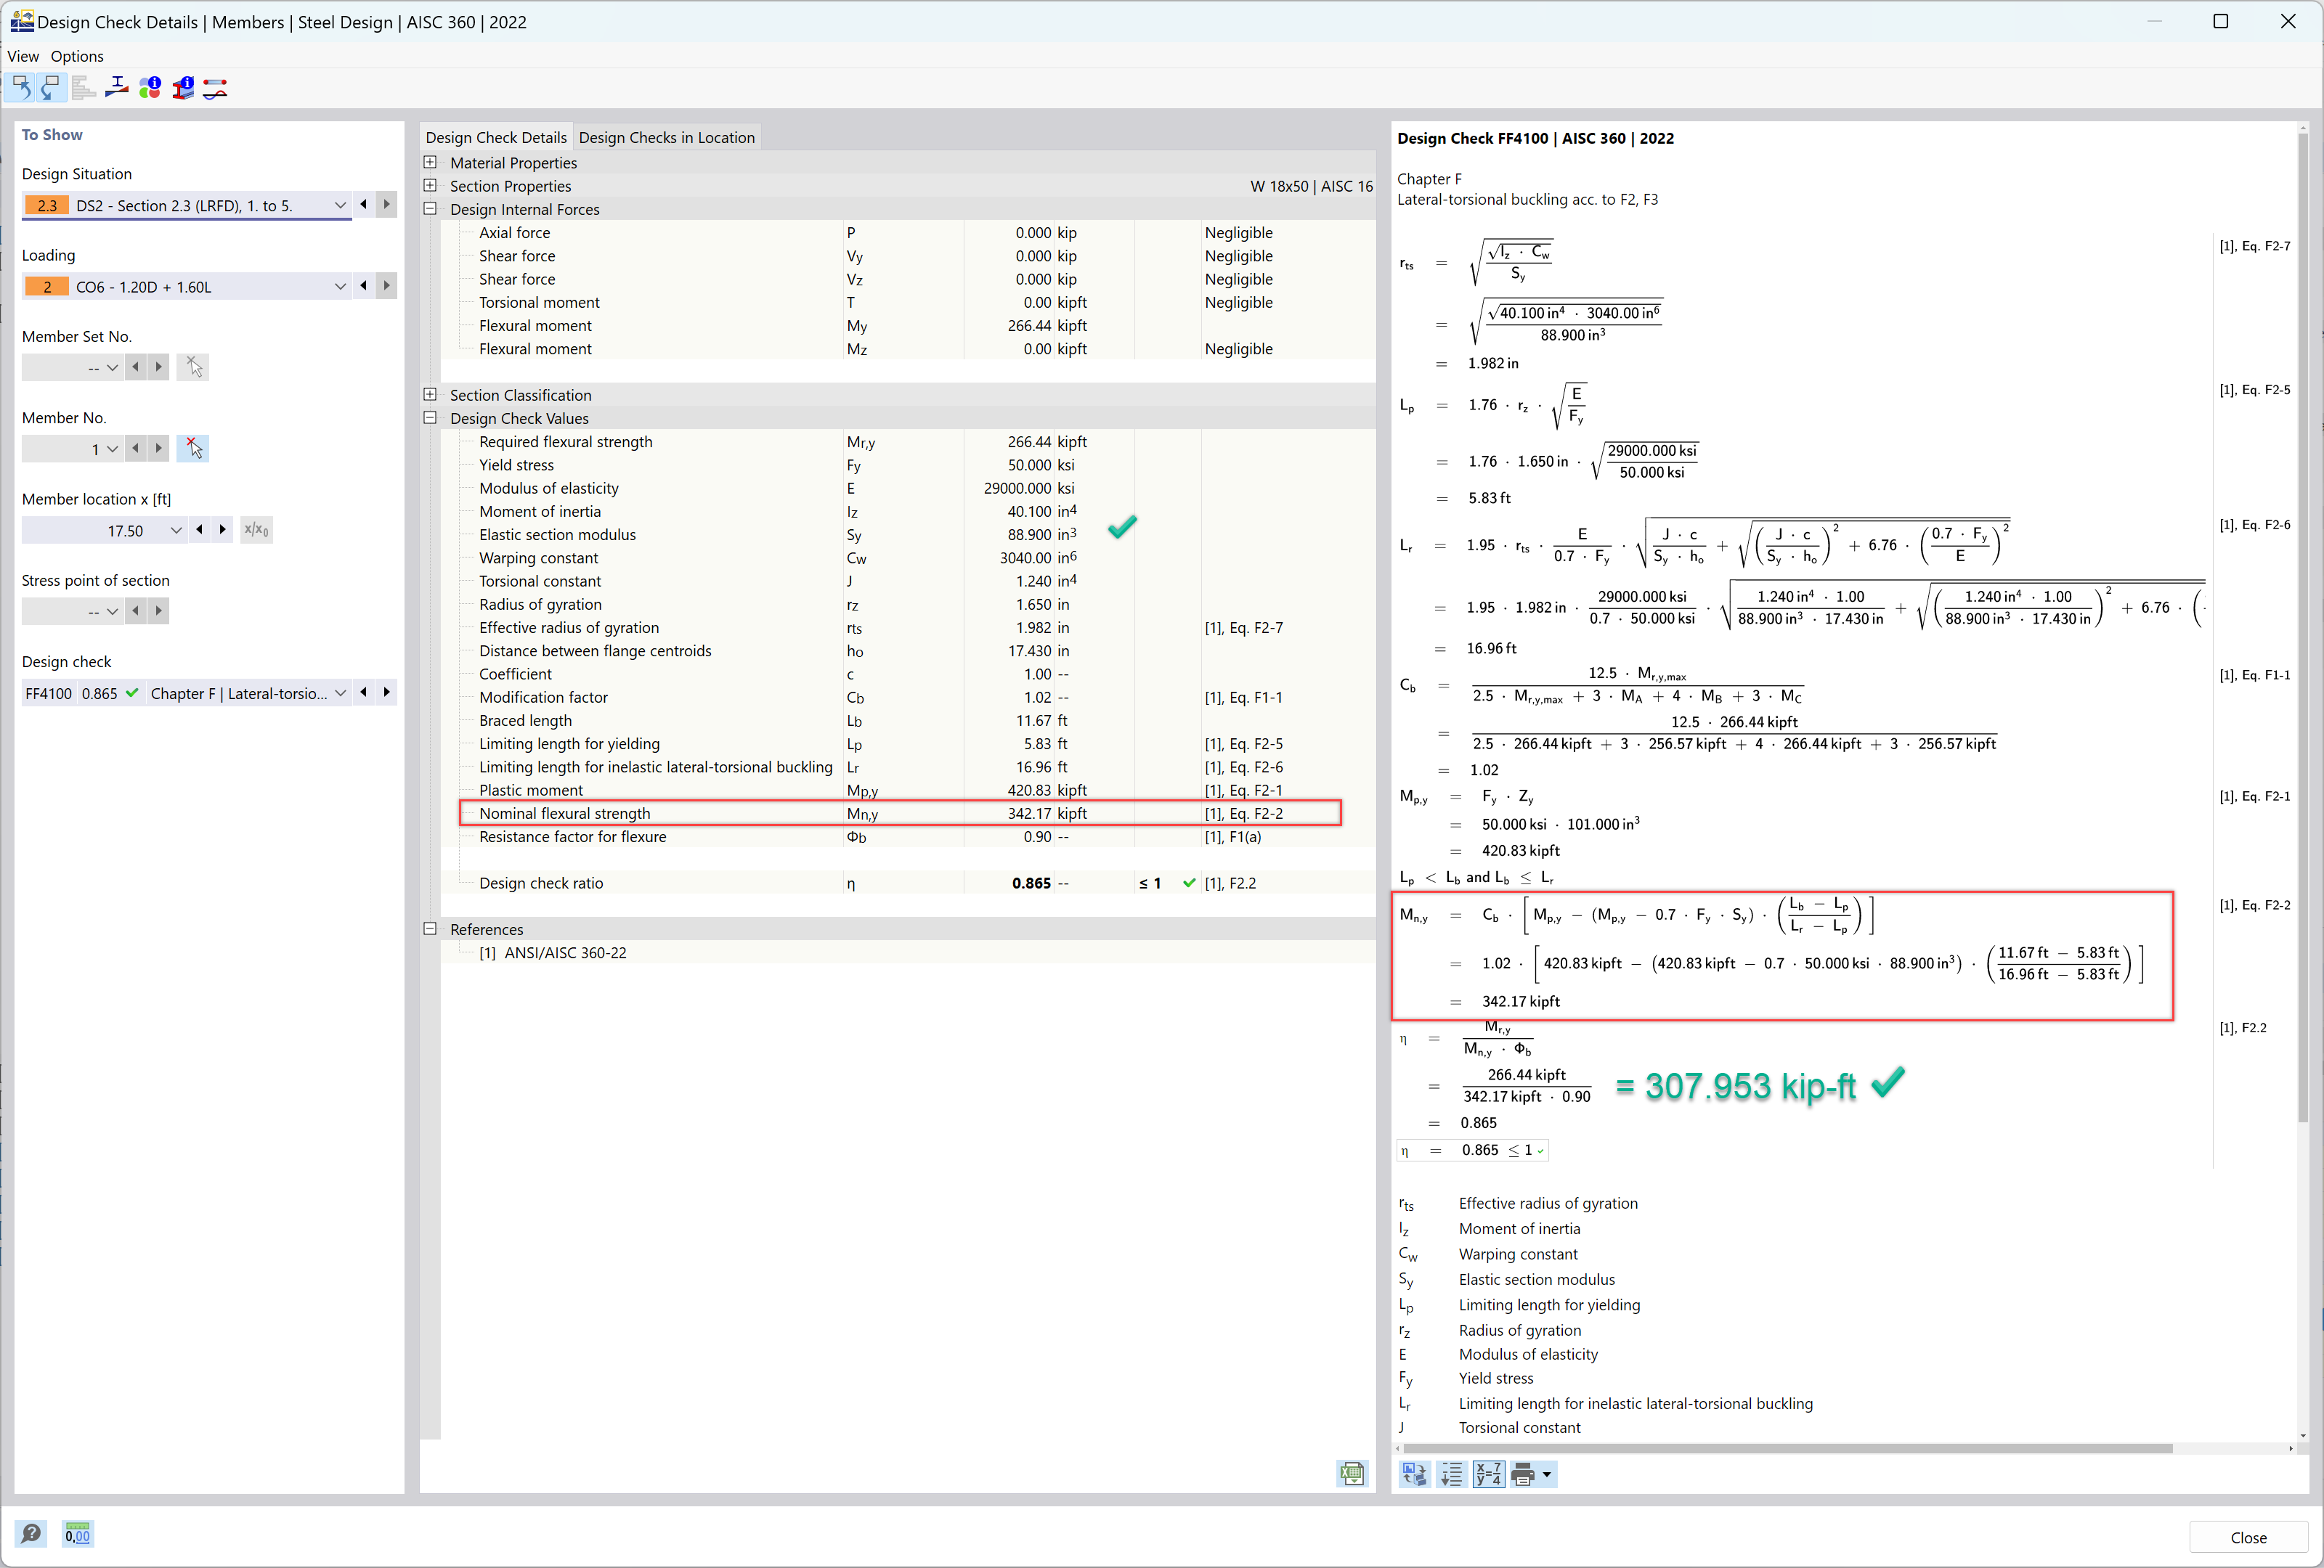
Task: Open the View menu
Action: 23,56
